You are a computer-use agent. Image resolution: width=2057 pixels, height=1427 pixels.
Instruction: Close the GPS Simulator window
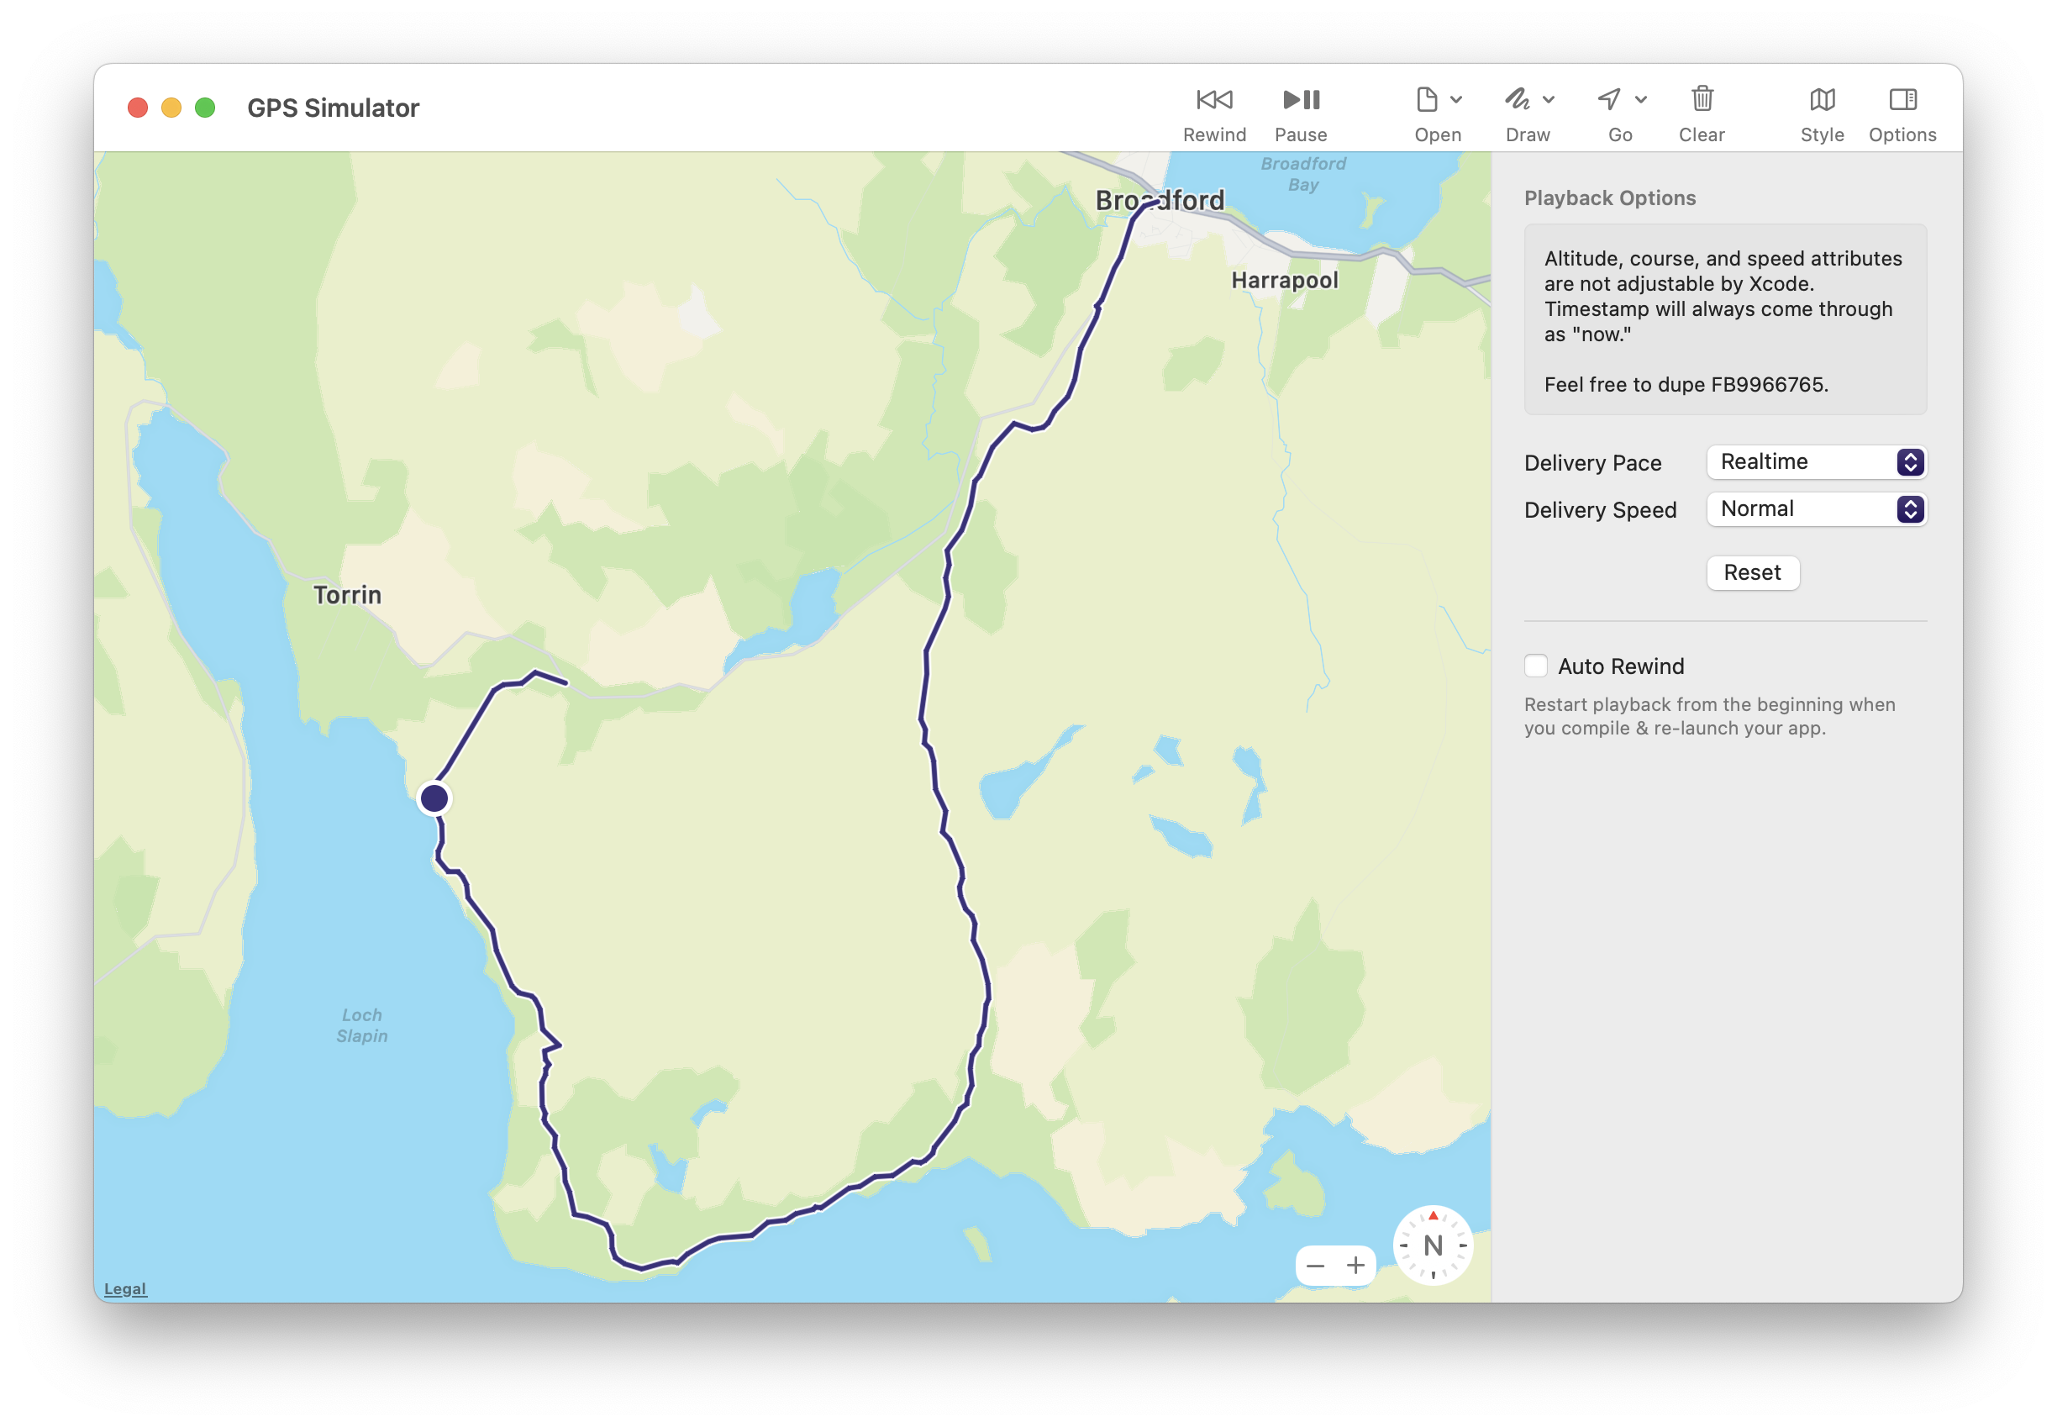pyautogui.click(x=138, y=108)
